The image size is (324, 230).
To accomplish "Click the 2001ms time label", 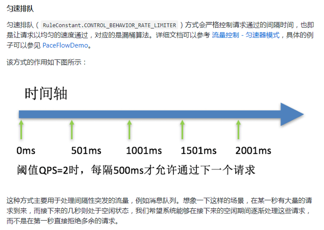I will pyautogui.click(x=253, y=151).
